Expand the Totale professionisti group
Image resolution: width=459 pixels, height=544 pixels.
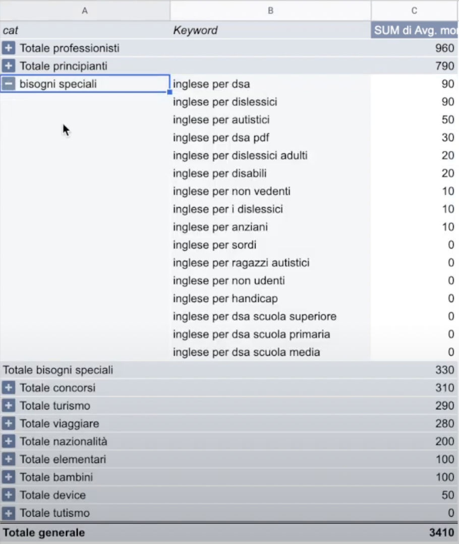(x=9, y=48)
